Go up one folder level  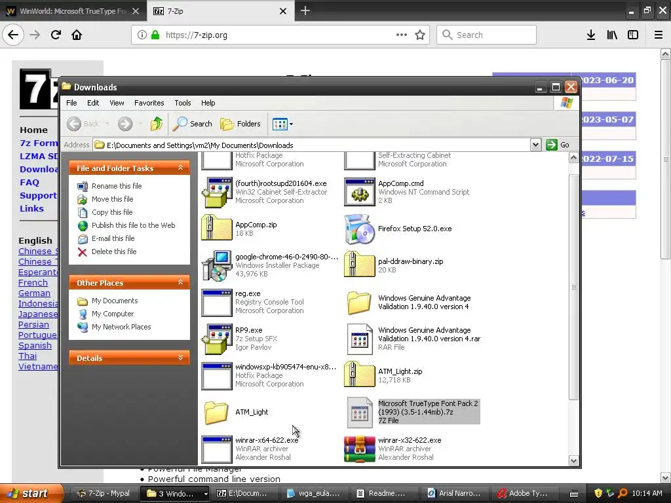(x=157, y=124)
